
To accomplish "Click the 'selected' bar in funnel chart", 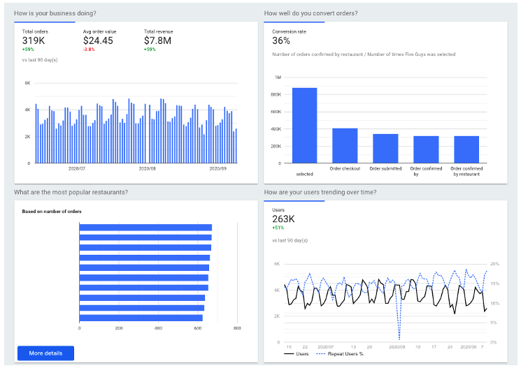I will [304, 126].
